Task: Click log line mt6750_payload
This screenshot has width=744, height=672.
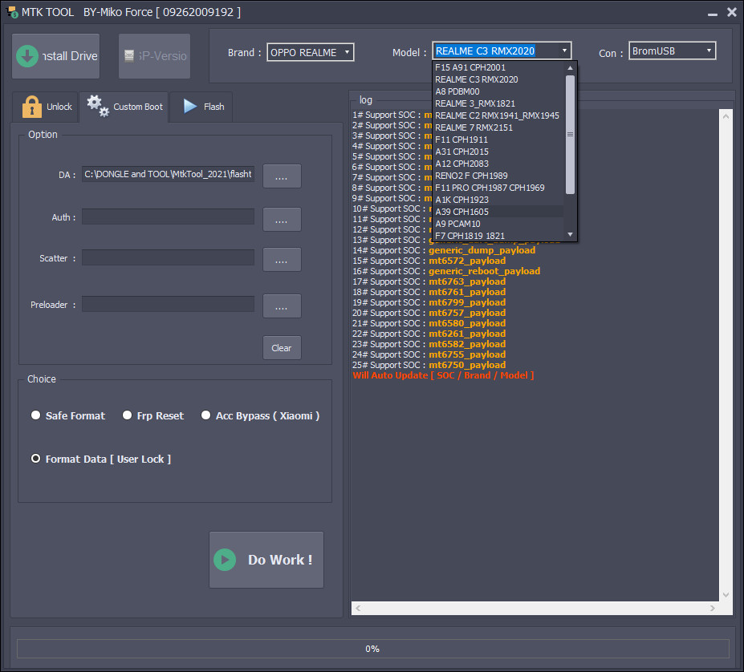Action: [x=429, y=365]
